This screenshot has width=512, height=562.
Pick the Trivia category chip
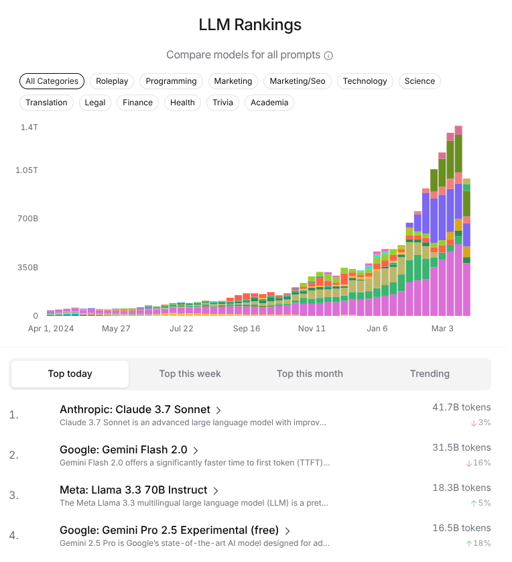click(x=222, y=103)
